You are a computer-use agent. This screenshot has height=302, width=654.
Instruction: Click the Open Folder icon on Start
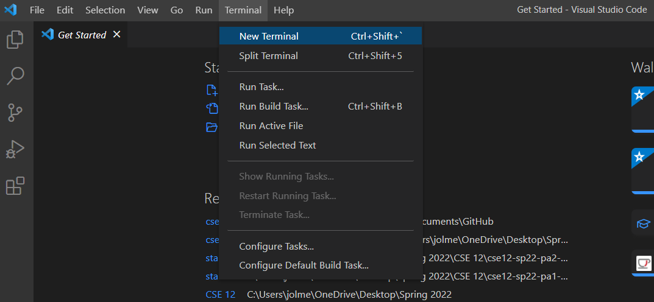point(211,127)
